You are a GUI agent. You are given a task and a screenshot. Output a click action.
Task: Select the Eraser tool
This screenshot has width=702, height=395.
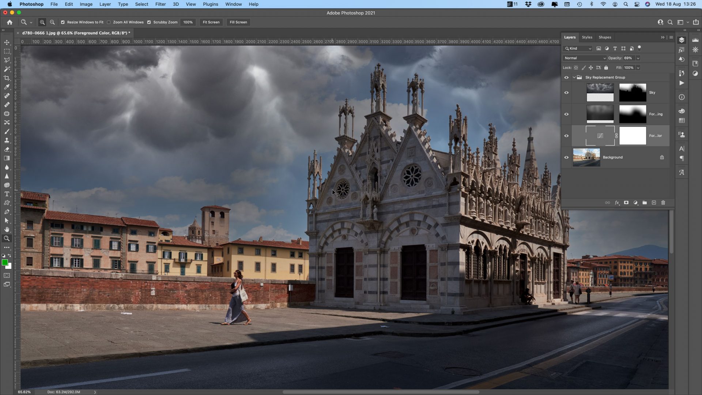click(x=7, y=149)
